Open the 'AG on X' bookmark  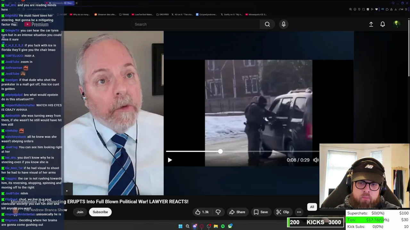point(183,14)
